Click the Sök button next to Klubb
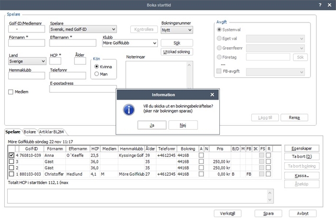This screenshot has height=223, width=336. 177,43
